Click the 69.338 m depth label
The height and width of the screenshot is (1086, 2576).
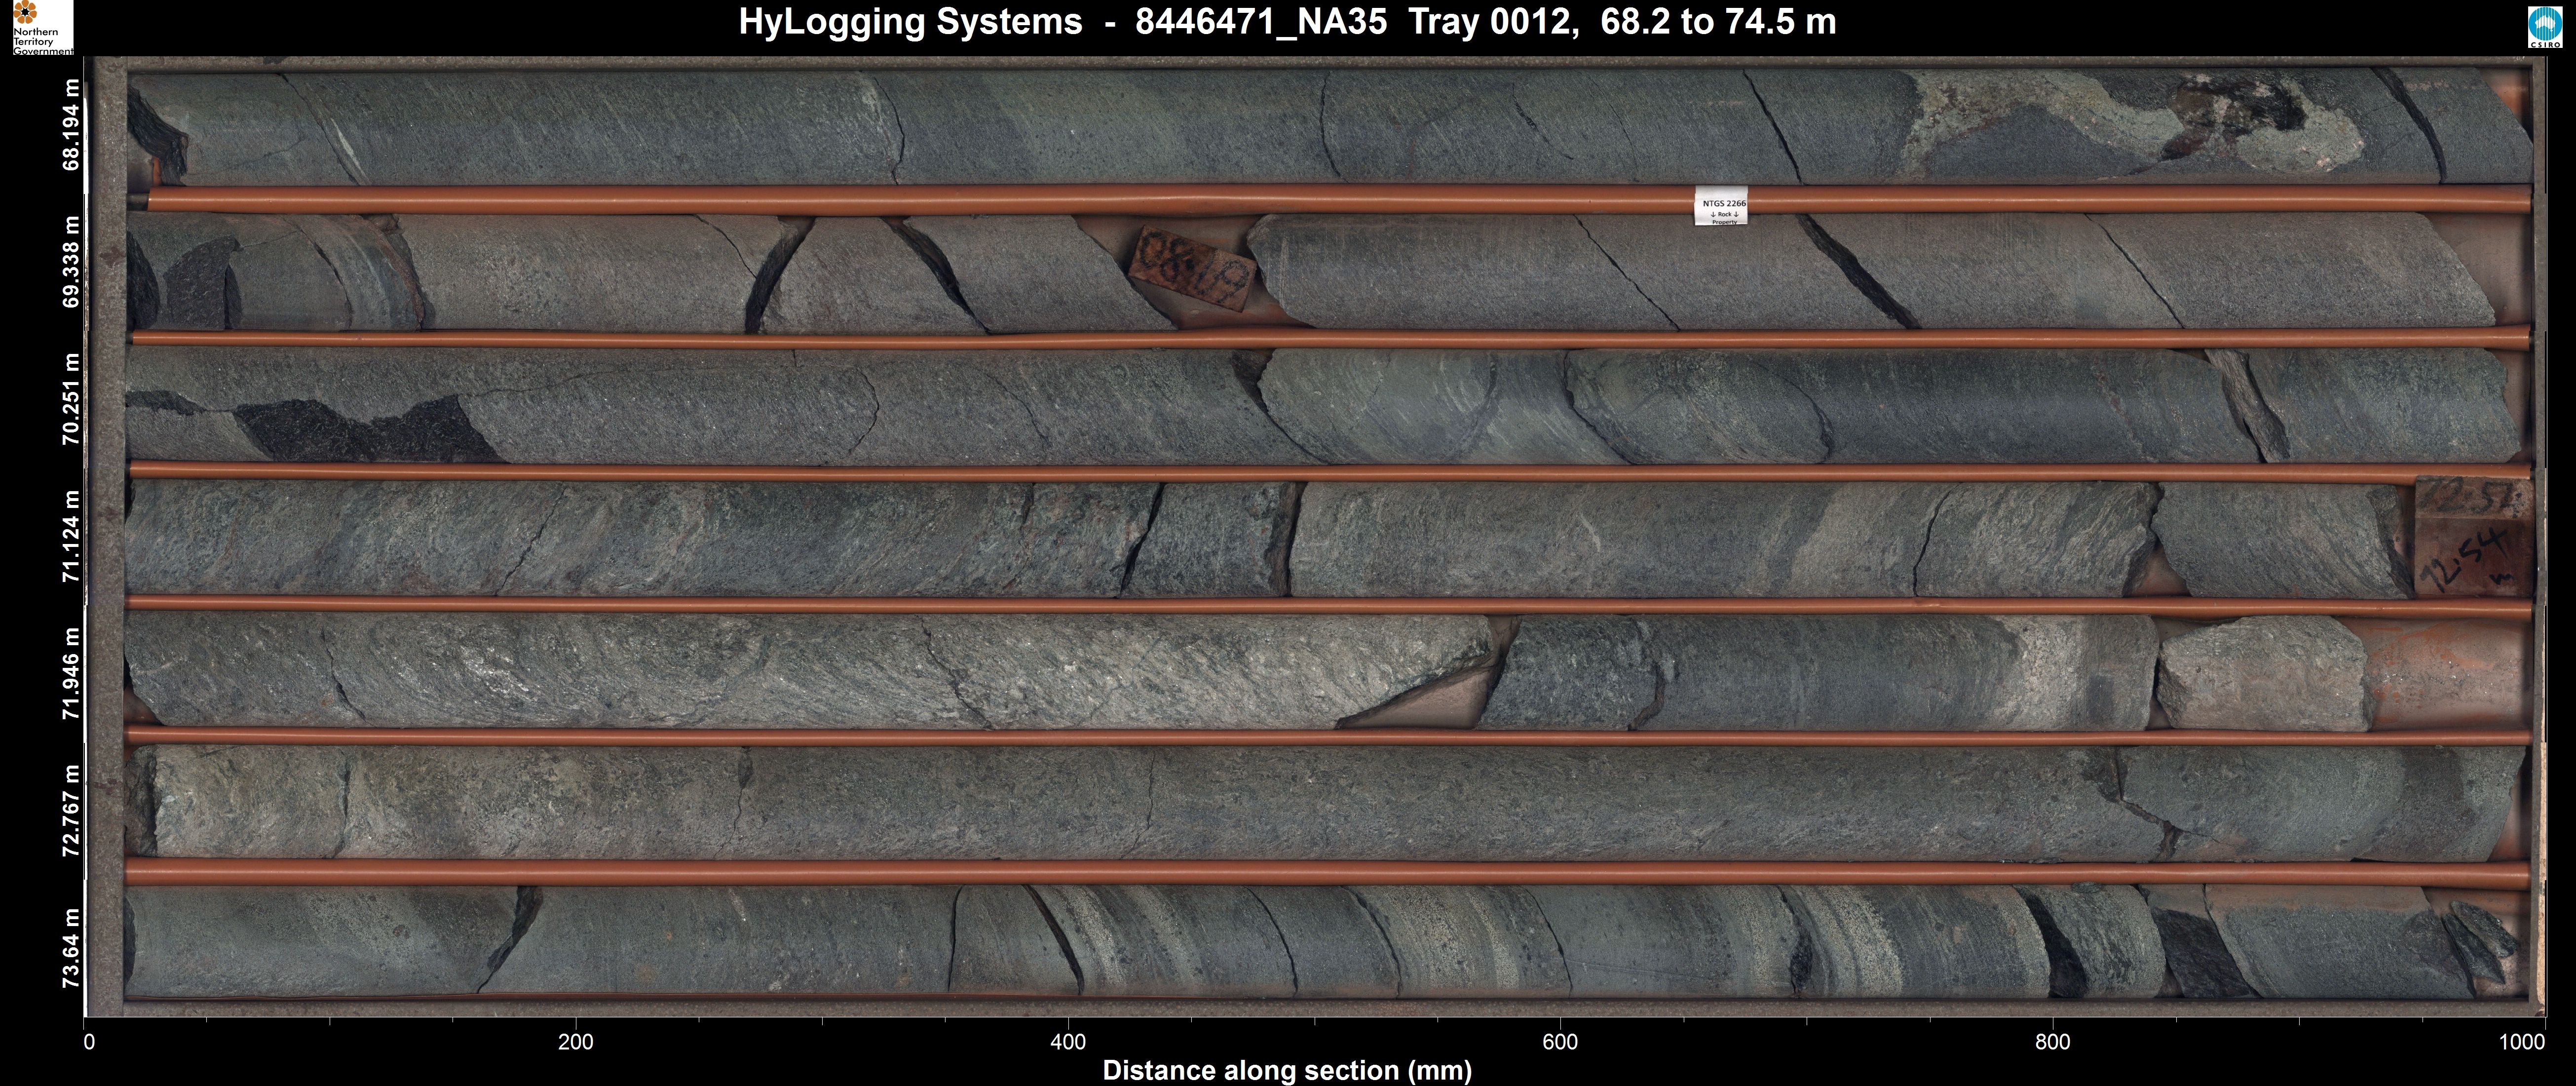pos(71,262)
